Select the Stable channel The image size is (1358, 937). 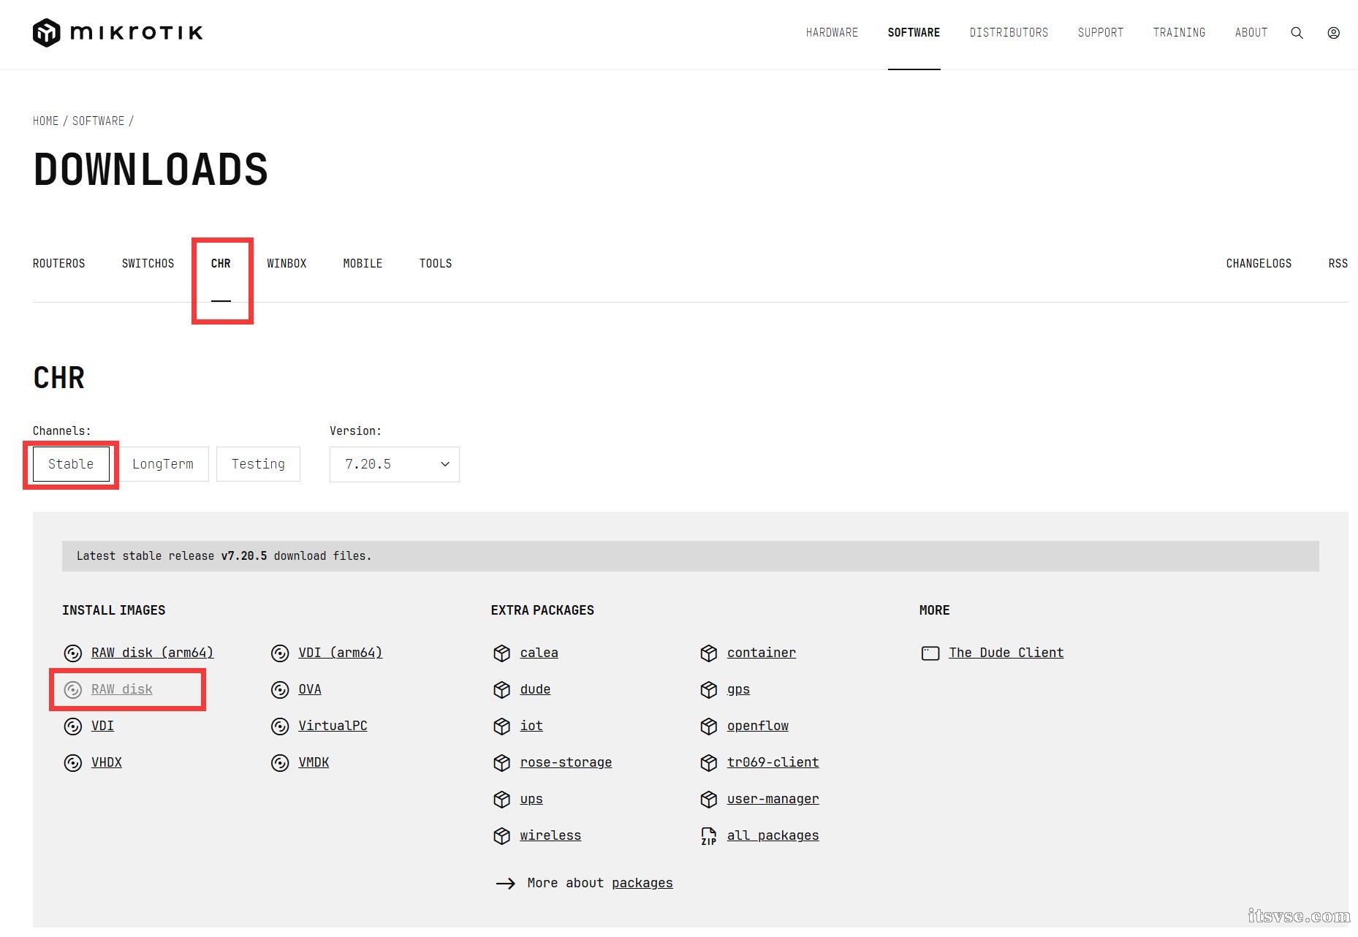tap(71, 464)
